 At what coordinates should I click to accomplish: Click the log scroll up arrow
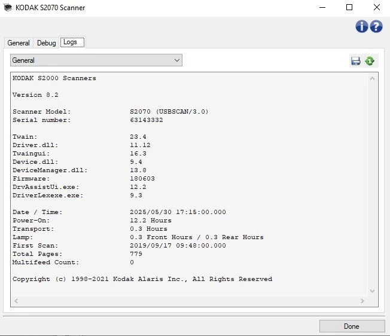coord(372,79)
